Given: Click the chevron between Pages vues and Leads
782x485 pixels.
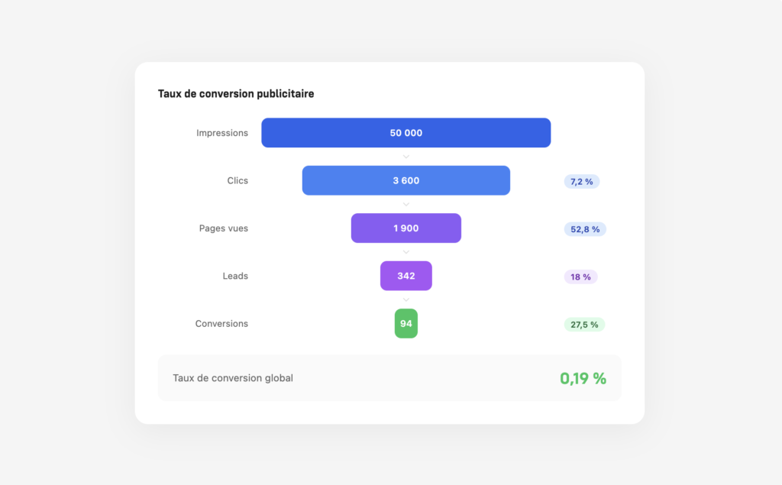Looking at the screenshot, I should 406,252.
